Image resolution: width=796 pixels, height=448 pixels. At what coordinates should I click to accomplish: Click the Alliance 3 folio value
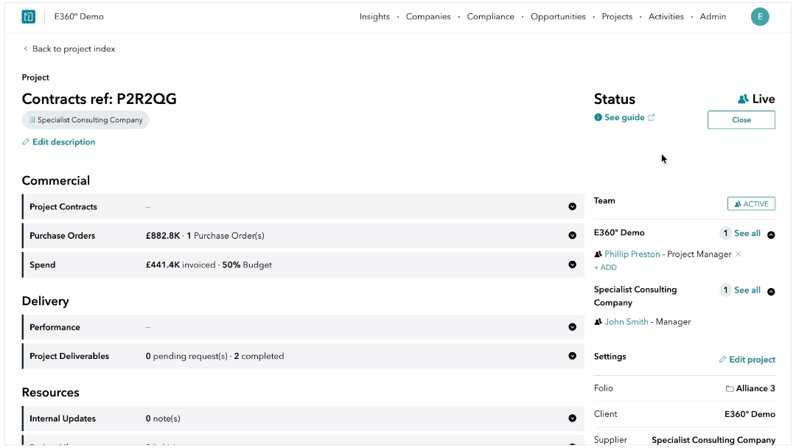click(x=755, y=388)
